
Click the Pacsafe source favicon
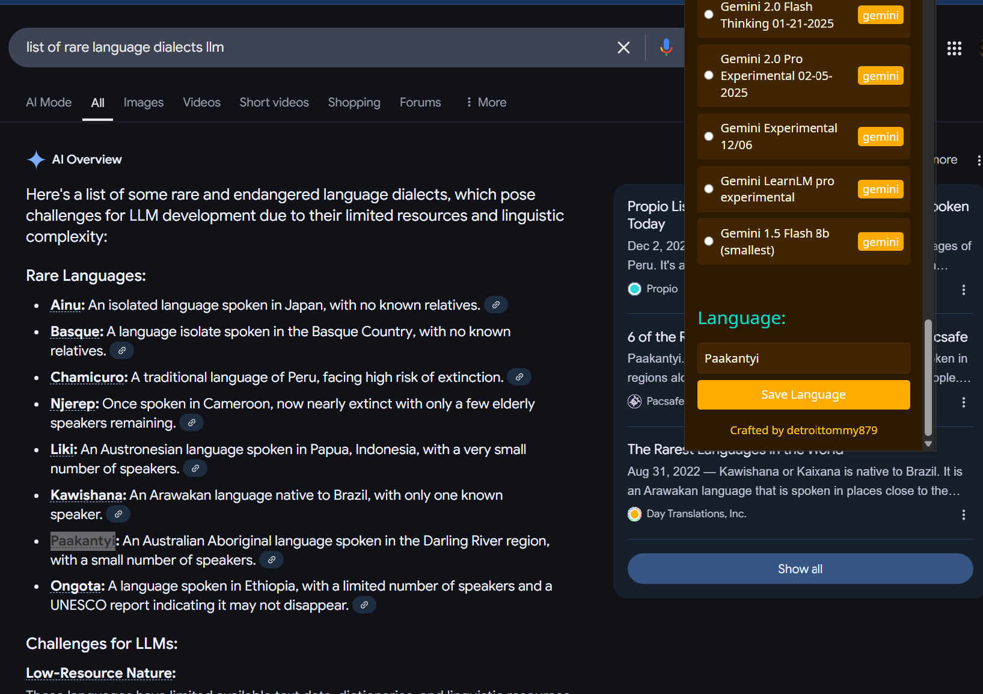pos(634,401)
